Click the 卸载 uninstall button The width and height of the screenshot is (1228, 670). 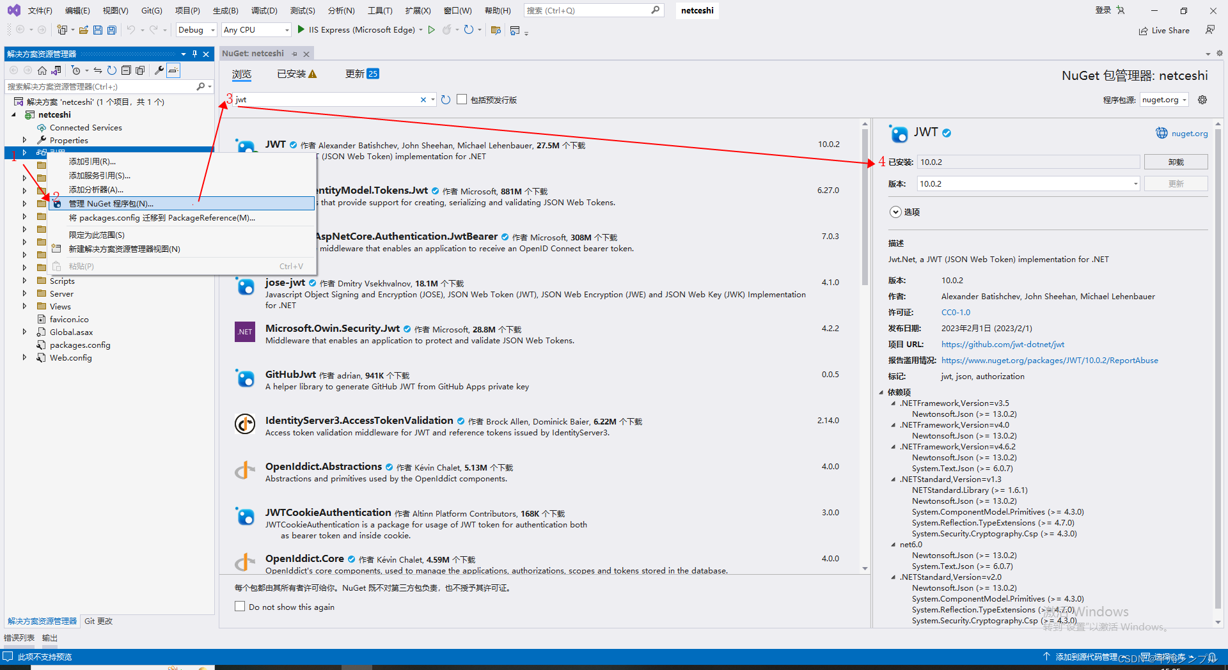[x=1176, y=162]
